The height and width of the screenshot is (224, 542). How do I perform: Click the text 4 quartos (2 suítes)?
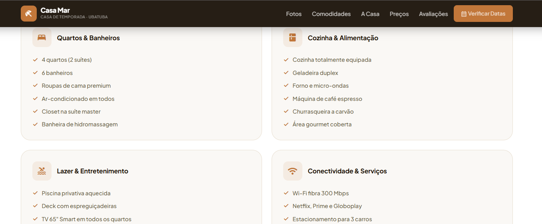(67, 60)
